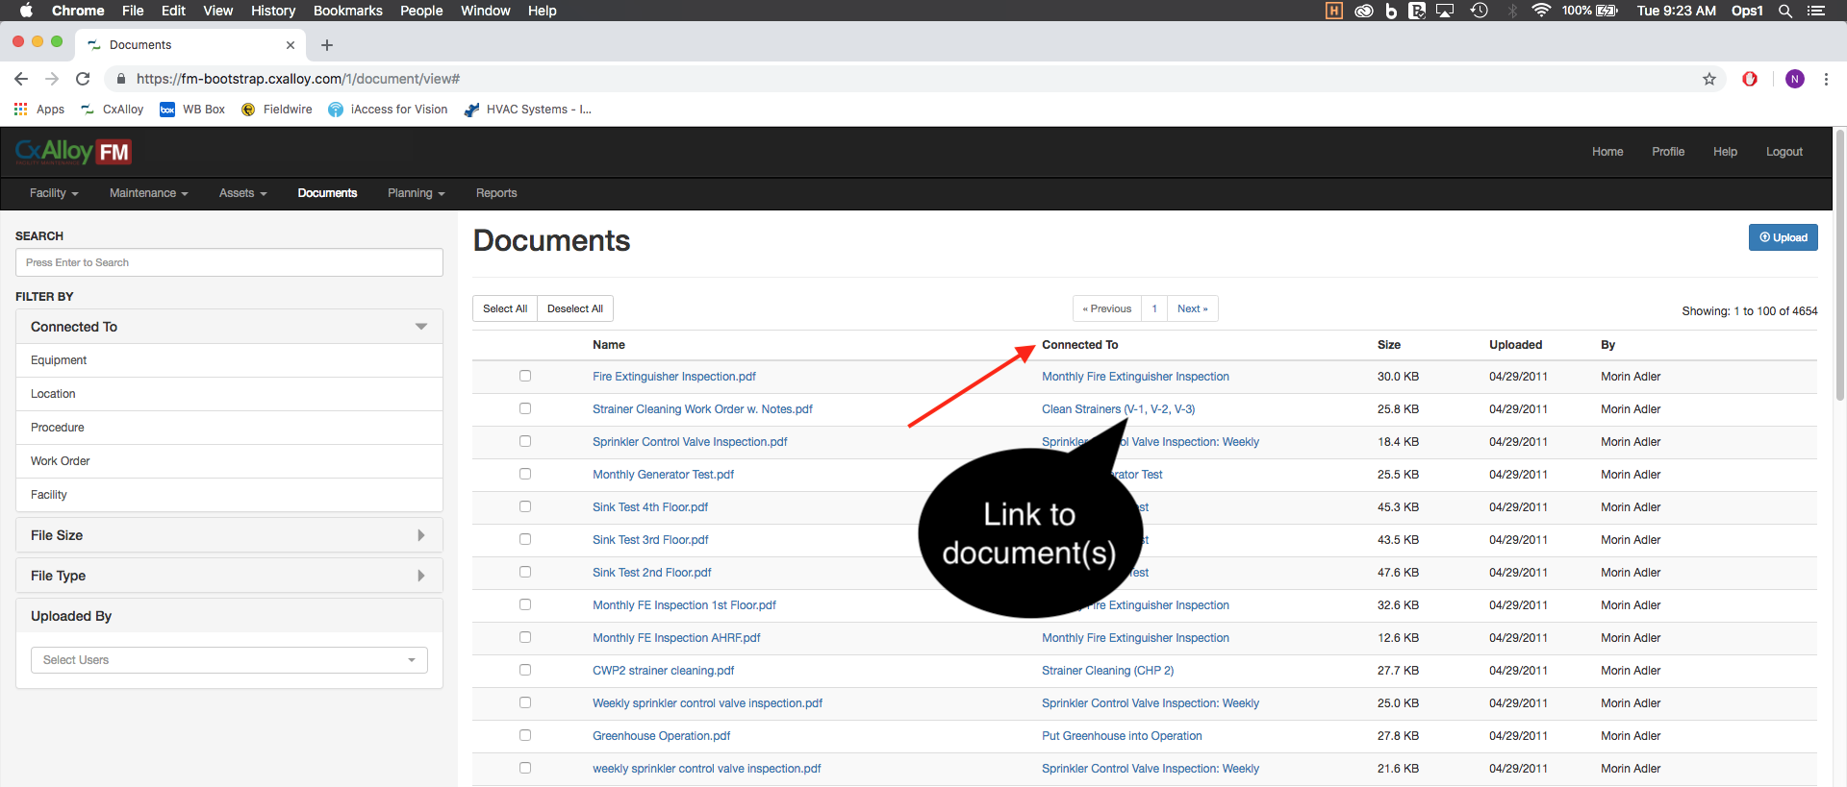Expand the File Type filter

(229, 576)
